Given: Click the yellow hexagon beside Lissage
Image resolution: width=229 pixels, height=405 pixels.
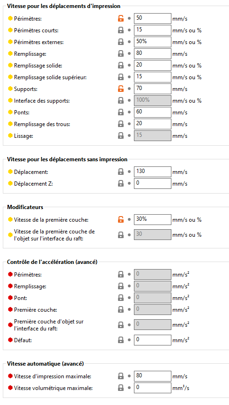Looking at the screenshot, I should click(x=10, y=135).
